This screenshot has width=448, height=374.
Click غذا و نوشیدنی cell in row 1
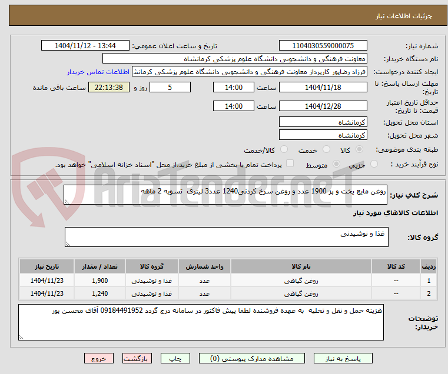point(152,281)
